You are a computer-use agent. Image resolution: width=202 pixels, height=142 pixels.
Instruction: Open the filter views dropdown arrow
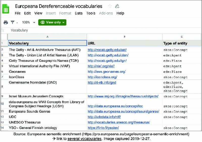[17, 23]
